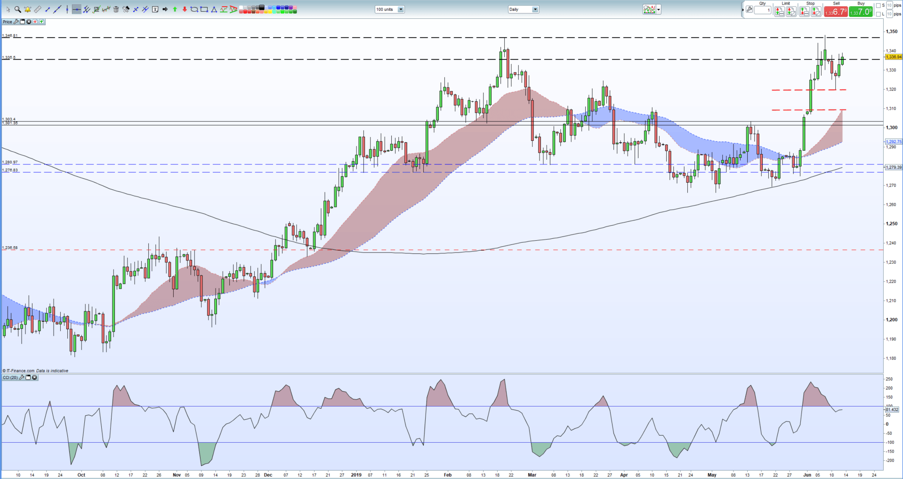Open Price panel wrench settings
The image size is (903, 479).
pyautogui.click(x=16, y=22)
